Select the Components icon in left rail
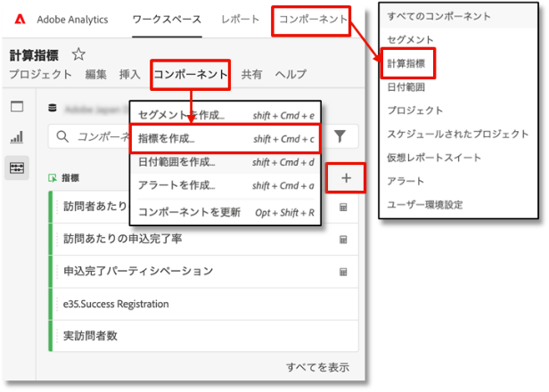Viewport: 549px width, 392px height. point(16,168)
